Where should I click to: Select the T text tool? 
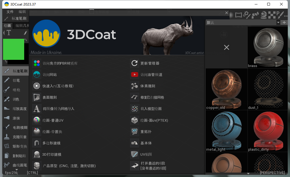(x=9, y=33)
